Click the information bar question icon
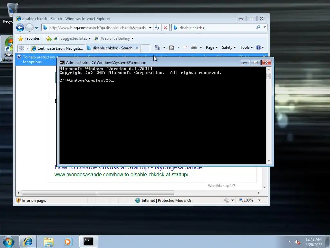This screenshot has height=248, width=330. [19, 57]
